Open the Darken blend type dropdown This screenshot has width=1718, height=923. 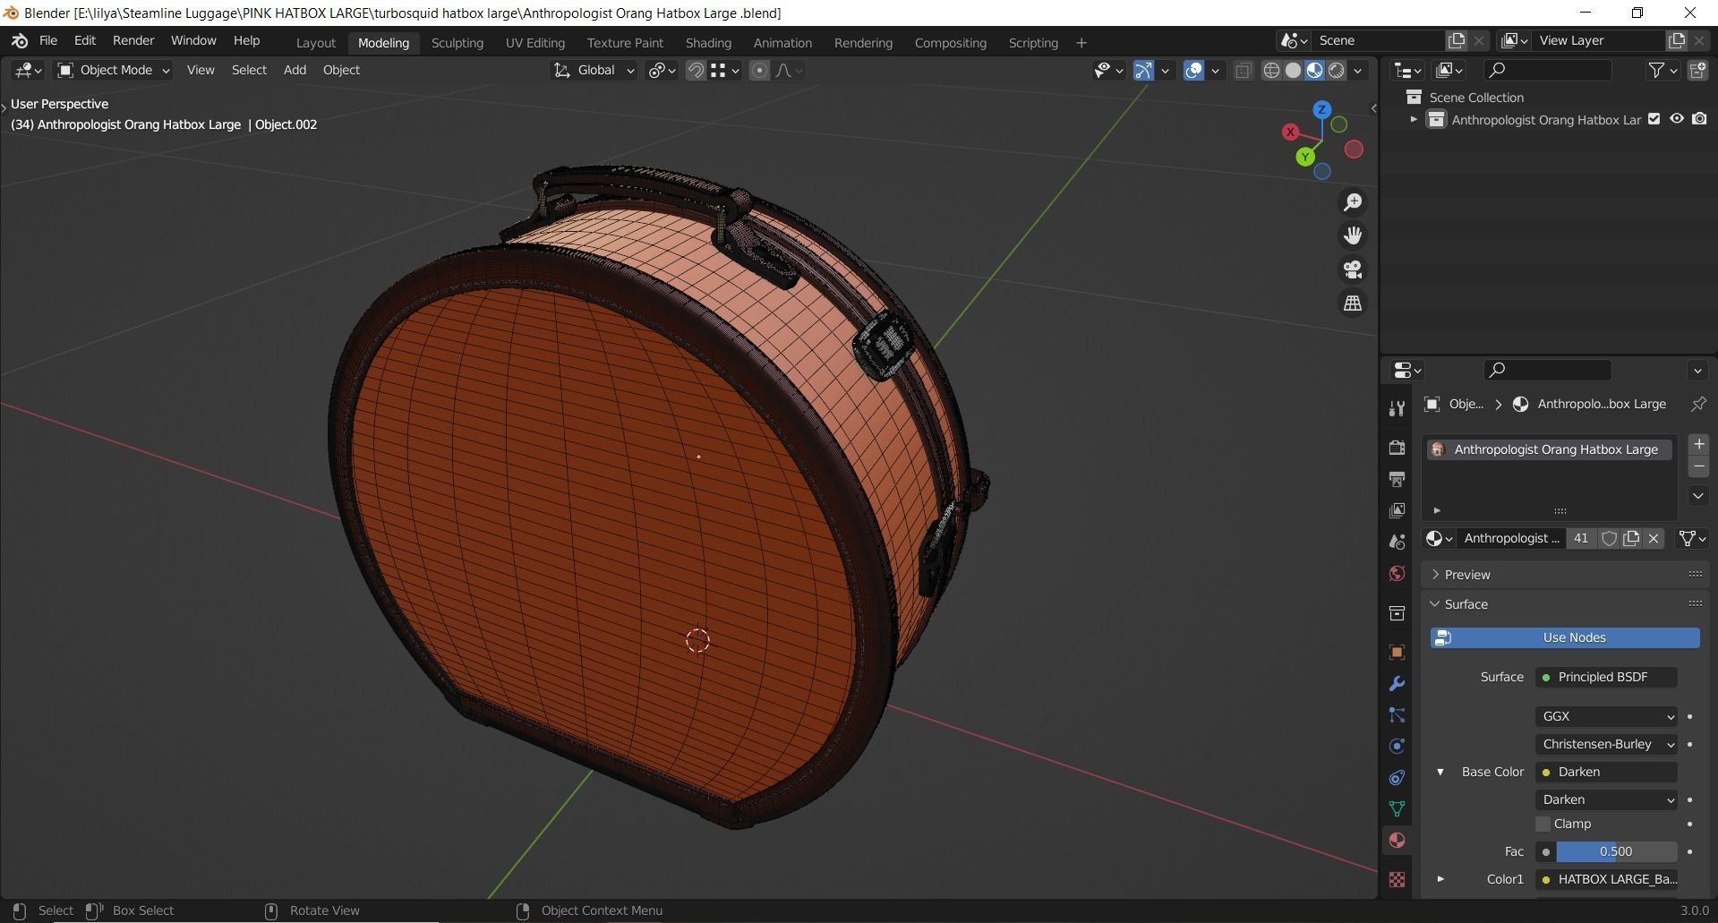(x=1606, y=799)
